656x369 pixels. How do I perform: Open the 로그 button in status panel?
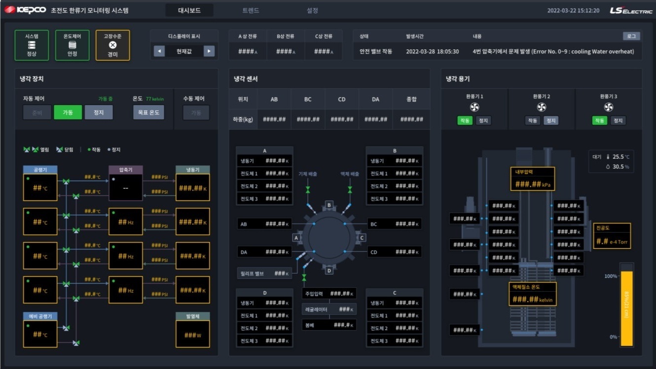point(631,36)
